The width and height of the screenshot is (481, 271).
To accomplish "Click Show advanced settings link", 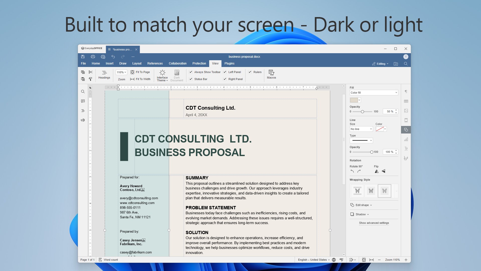I will pos(374,223).
